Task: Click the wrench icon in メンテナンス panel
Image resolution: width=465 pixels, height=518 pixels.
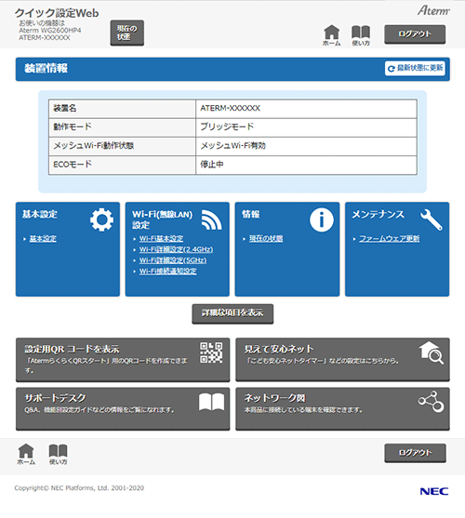Action: 432,219
